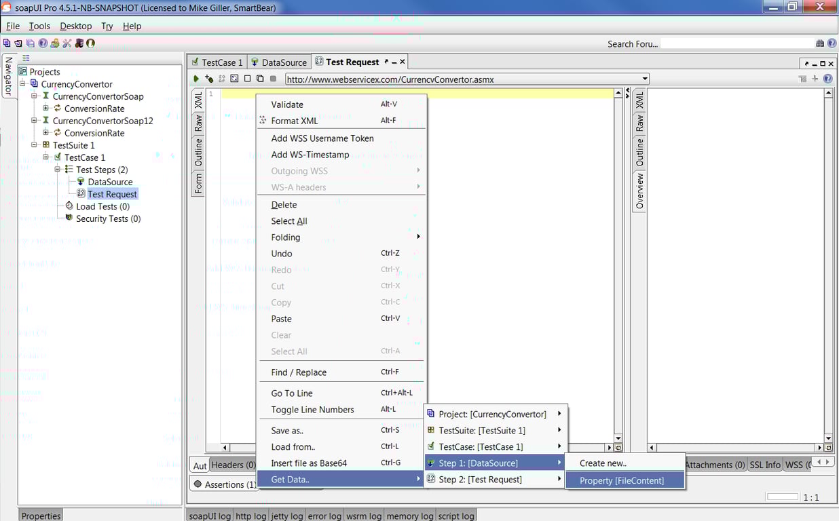Select Add WSS Username Token

pyautogui.click(x=341, y=138)
